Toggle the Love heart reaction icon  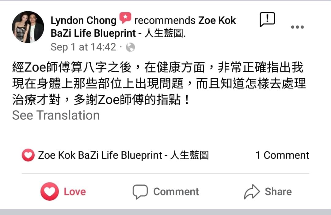coord(50,191)
